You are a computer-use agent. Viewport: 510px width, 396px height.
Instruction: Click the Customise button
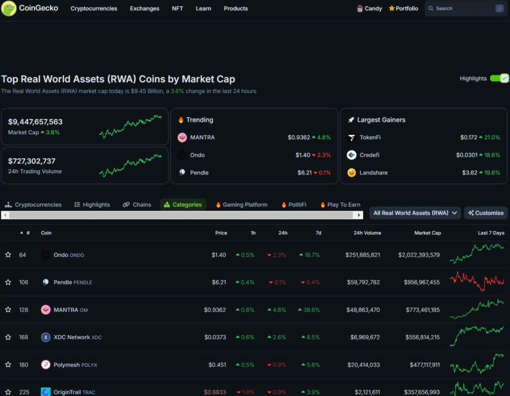coord(486,213)
